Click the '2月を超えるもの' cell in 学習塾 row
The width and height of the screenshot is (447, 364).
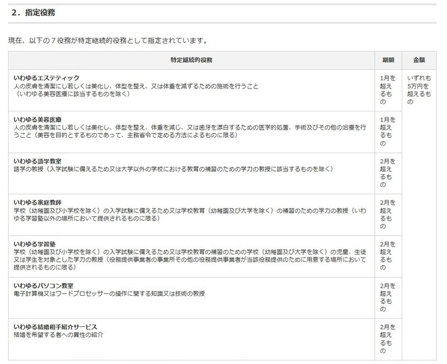click(388, 256)
